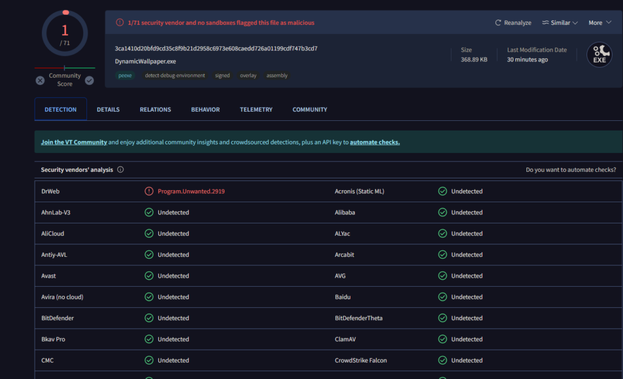This screenshot has height=379, width=623.
Task: Select the Detection tab
Action: [60, 109]
